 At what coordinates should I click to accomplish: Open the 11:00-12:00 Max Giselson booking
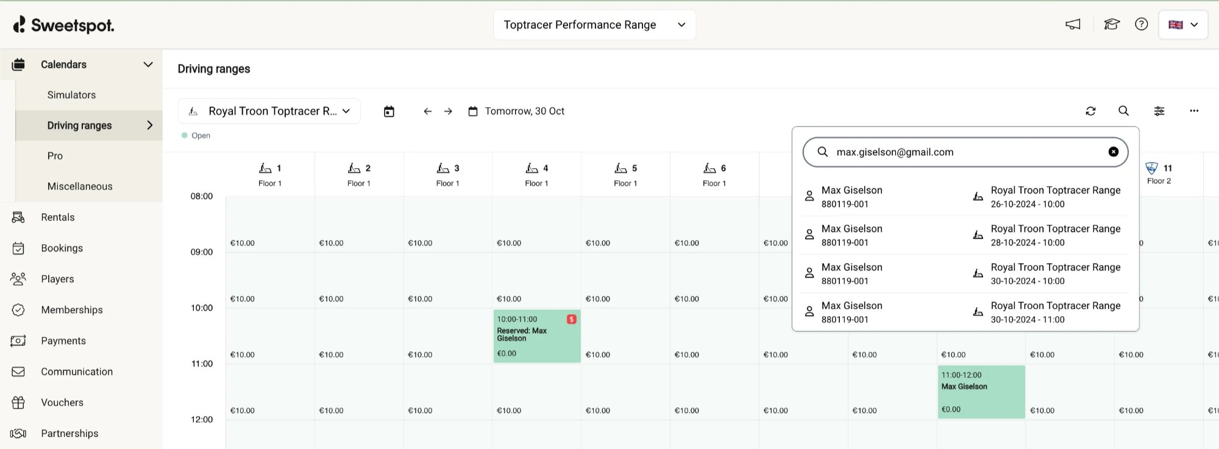click(981, 392)
